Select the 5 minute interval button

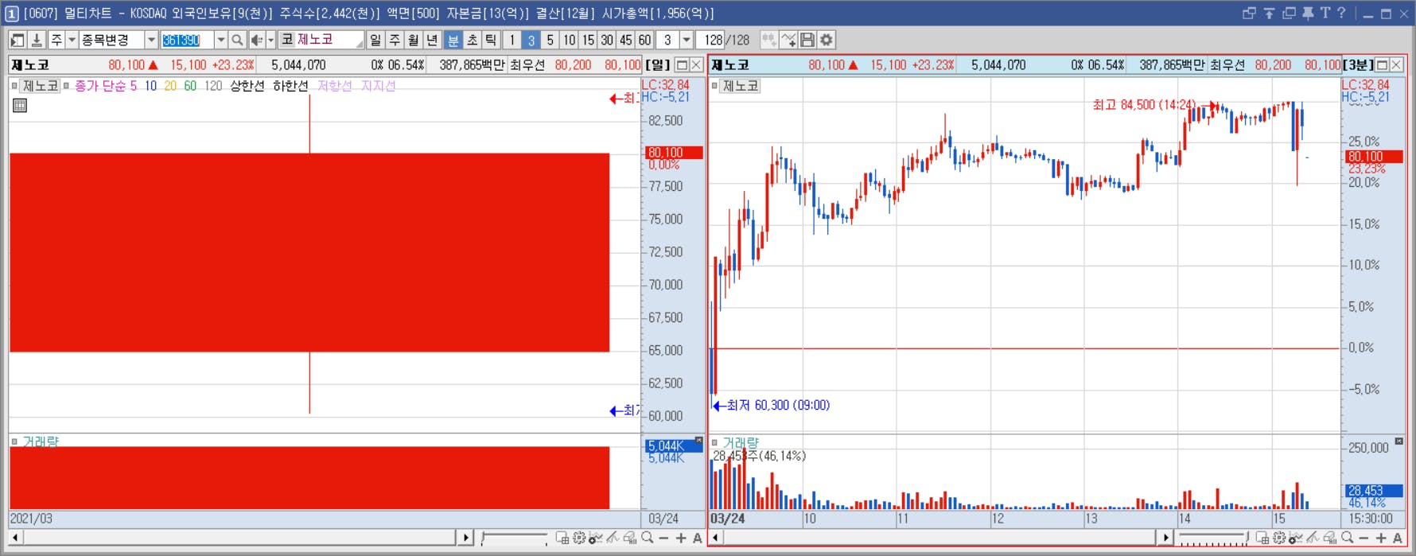coord(550,40)
